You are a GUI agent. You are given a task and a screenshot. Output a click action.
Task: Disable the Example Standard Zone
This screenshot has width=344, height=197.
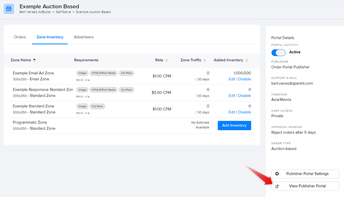click(244, 112)
